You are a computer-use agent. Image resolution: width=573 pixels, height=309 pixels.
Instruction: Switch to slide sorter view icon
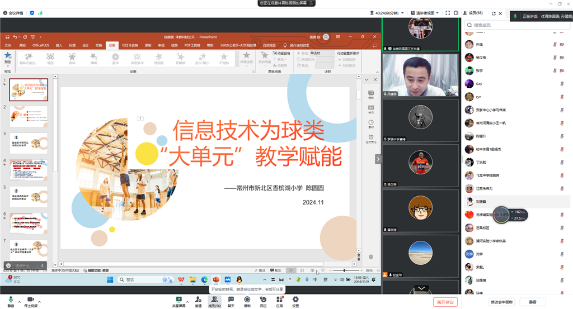302,270
